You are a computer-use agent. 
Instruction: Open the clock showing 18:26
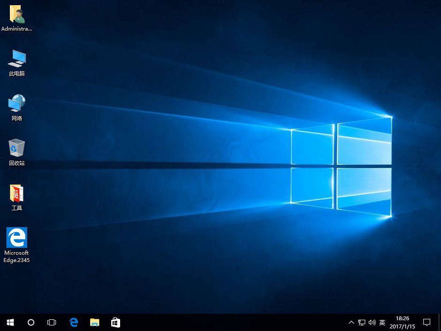pyautogui.click(x=402, y=322)
